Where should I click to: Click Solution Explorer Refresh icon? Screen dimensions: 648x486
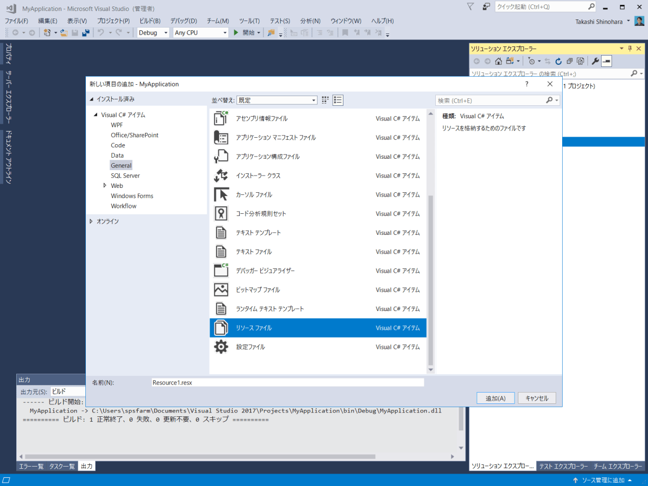(x=558, y=61)
